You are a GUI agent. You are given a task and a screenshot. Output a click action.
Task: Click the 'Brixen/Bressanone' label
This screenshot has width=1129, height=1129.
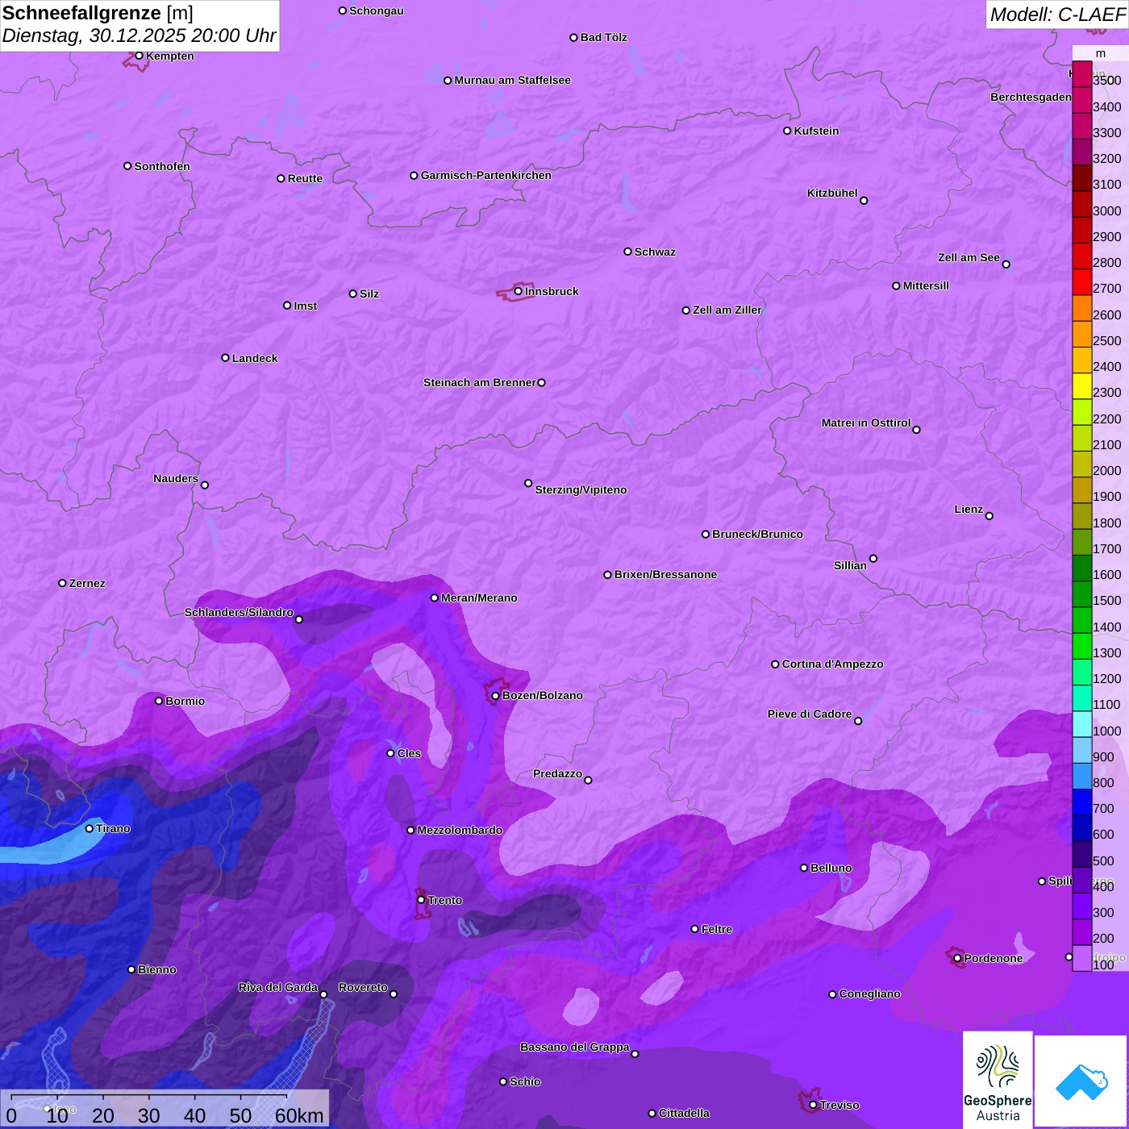point(666,574)
